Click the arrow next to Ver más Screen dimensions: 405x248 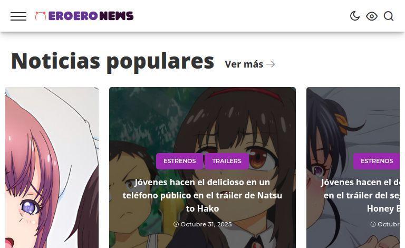[x=270, y=64]
